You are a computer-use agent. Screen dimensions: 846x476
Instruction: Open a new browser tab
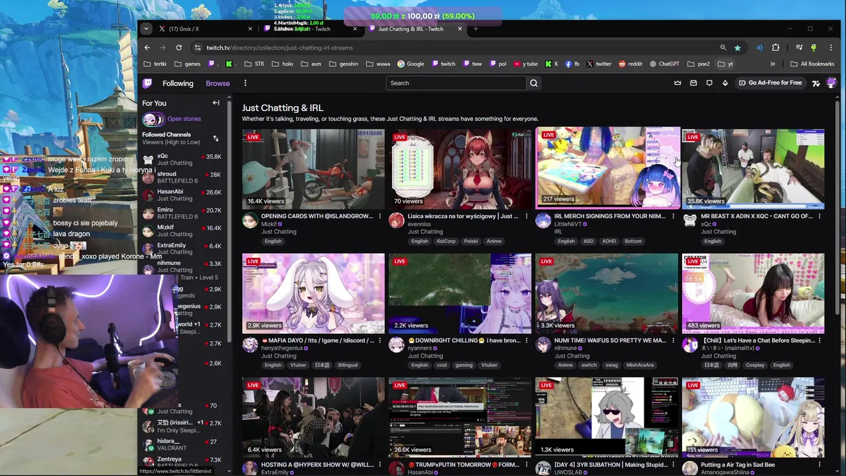coord(475,28)
